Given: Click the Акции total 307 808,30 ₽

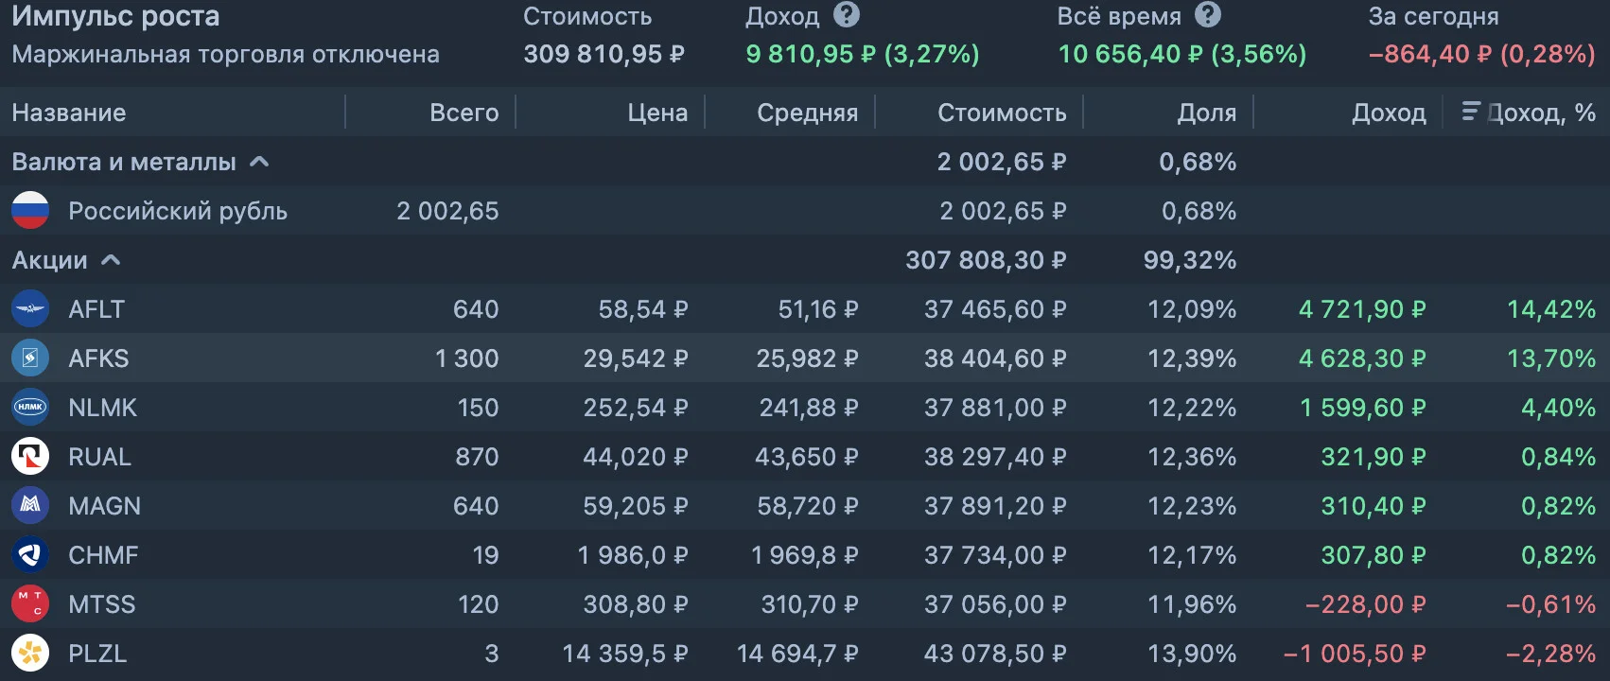Looking at the screenshot, I should (986, 260).
